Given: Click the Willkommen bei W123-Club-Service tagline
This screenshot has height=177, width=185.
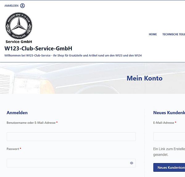Looking at the screenshot, I should point(73,55).
